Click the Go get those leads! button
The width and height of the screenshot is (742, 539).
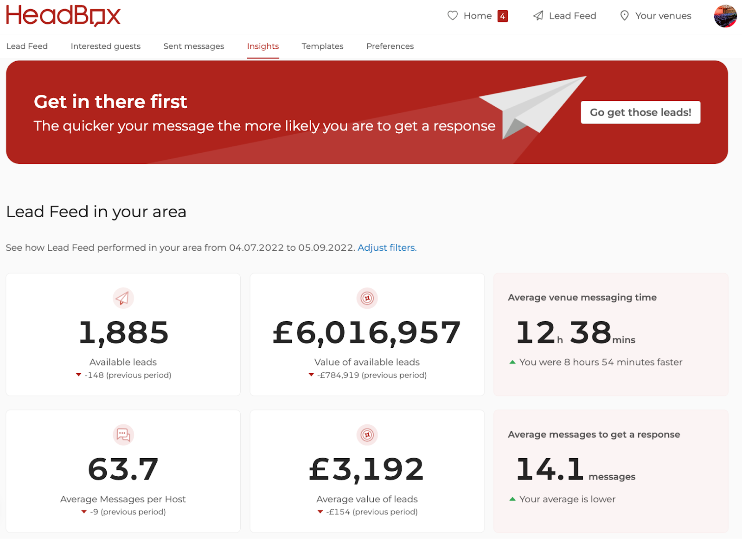[640, 112]
